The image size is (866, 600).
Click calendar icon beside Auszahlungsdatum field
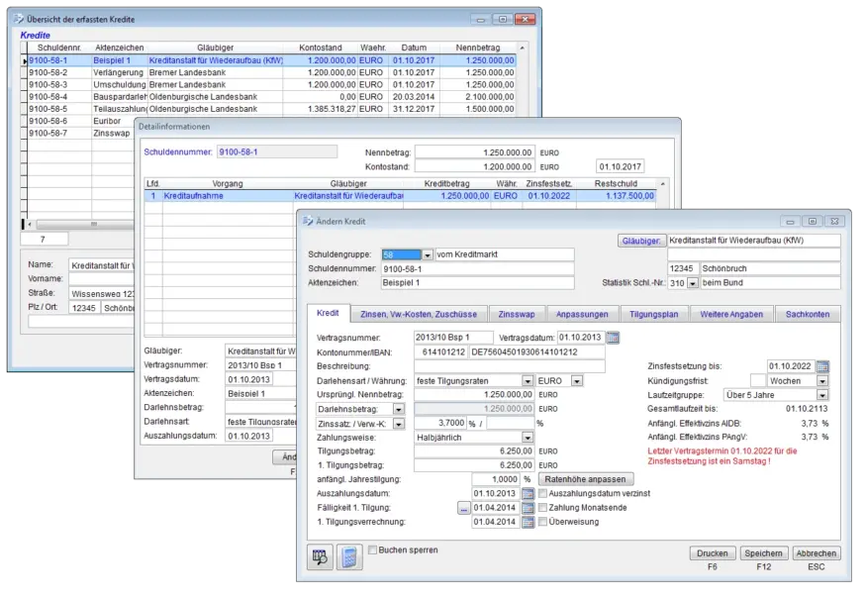[528, 494]
